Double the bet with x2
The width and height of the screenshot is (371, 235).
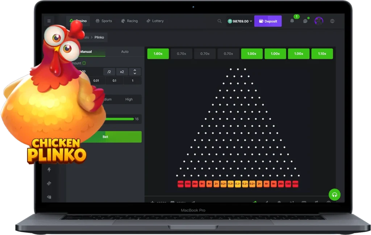pyautogui.click(x=122, y=72)
